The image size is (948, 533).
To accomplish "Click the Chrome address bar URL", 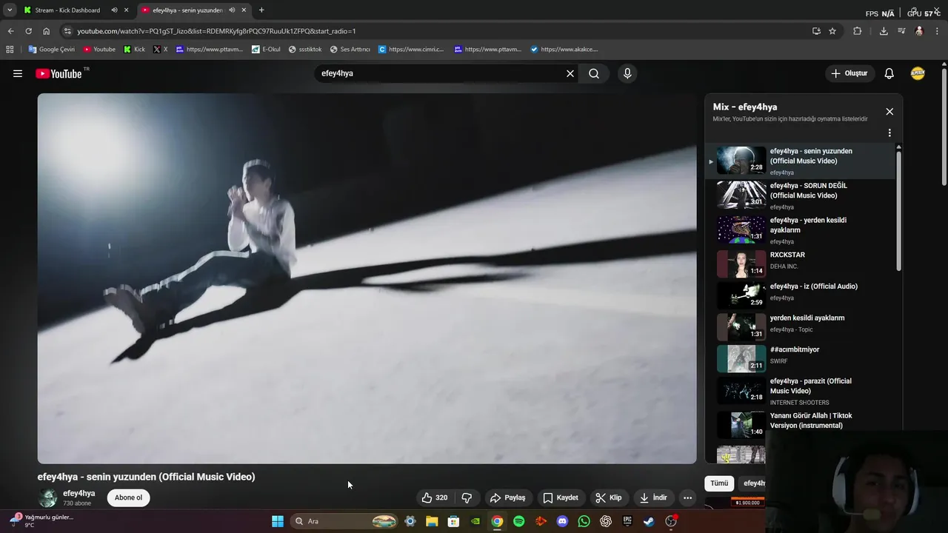I will pyautogui.click(x=216, y=31).
